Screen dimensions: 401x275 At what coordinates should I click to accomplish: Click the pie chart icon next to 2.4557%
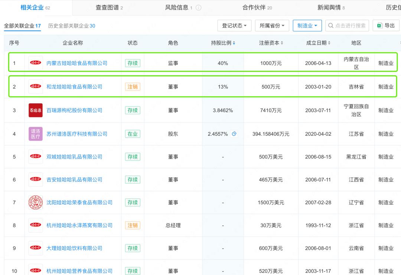point(234,134)
